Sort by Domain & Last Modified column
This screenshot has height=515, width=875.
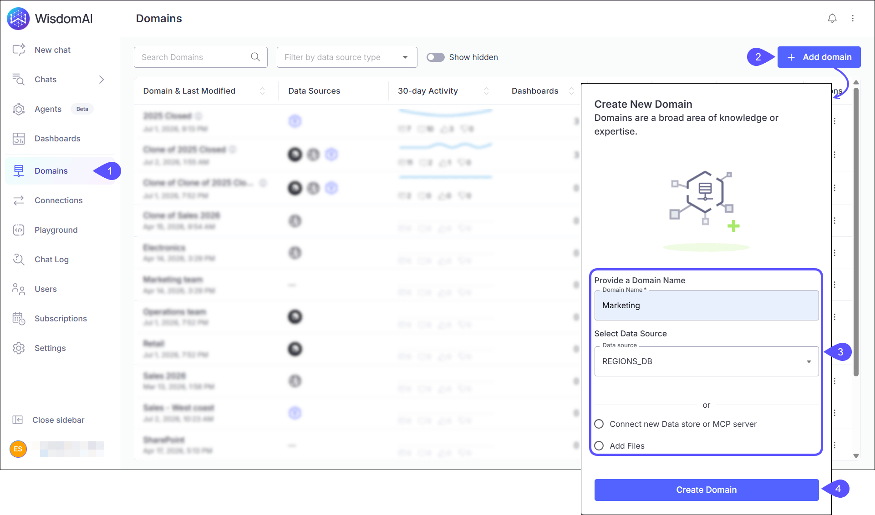262,91
